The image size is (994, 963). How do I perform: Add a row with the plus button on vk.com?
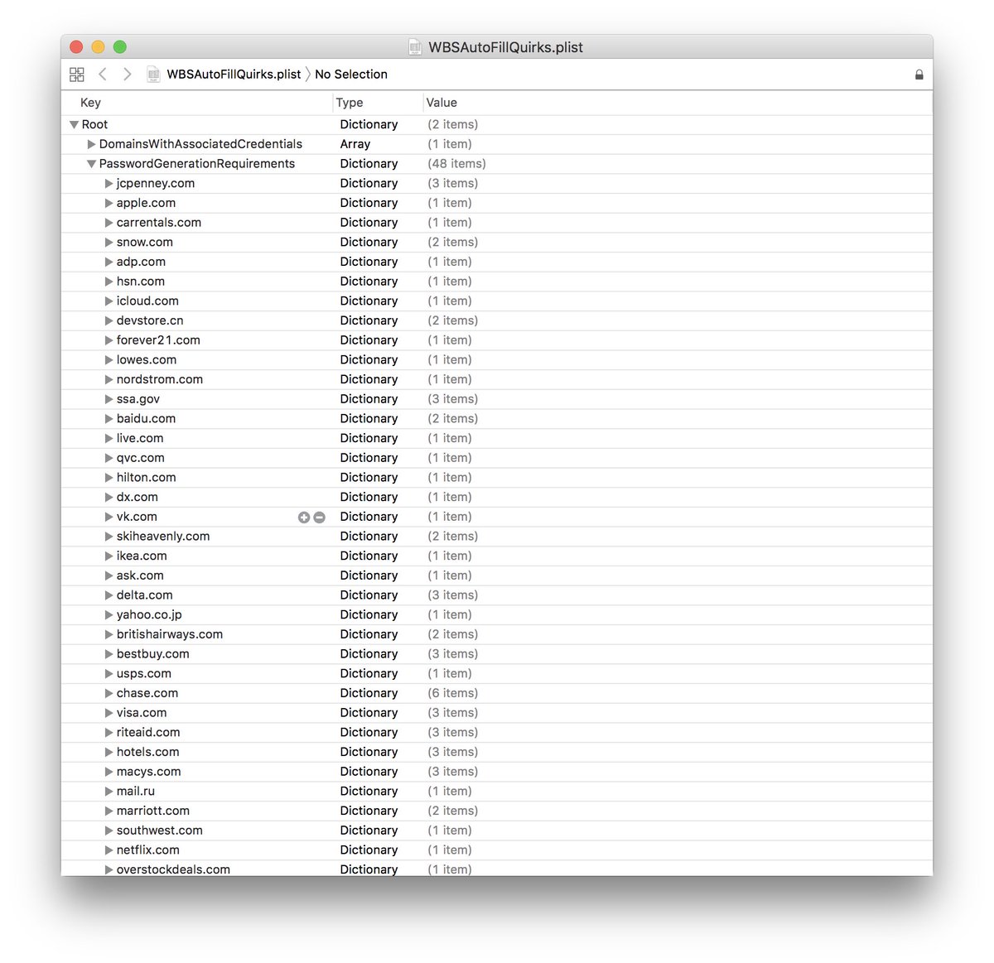(304, 518)
